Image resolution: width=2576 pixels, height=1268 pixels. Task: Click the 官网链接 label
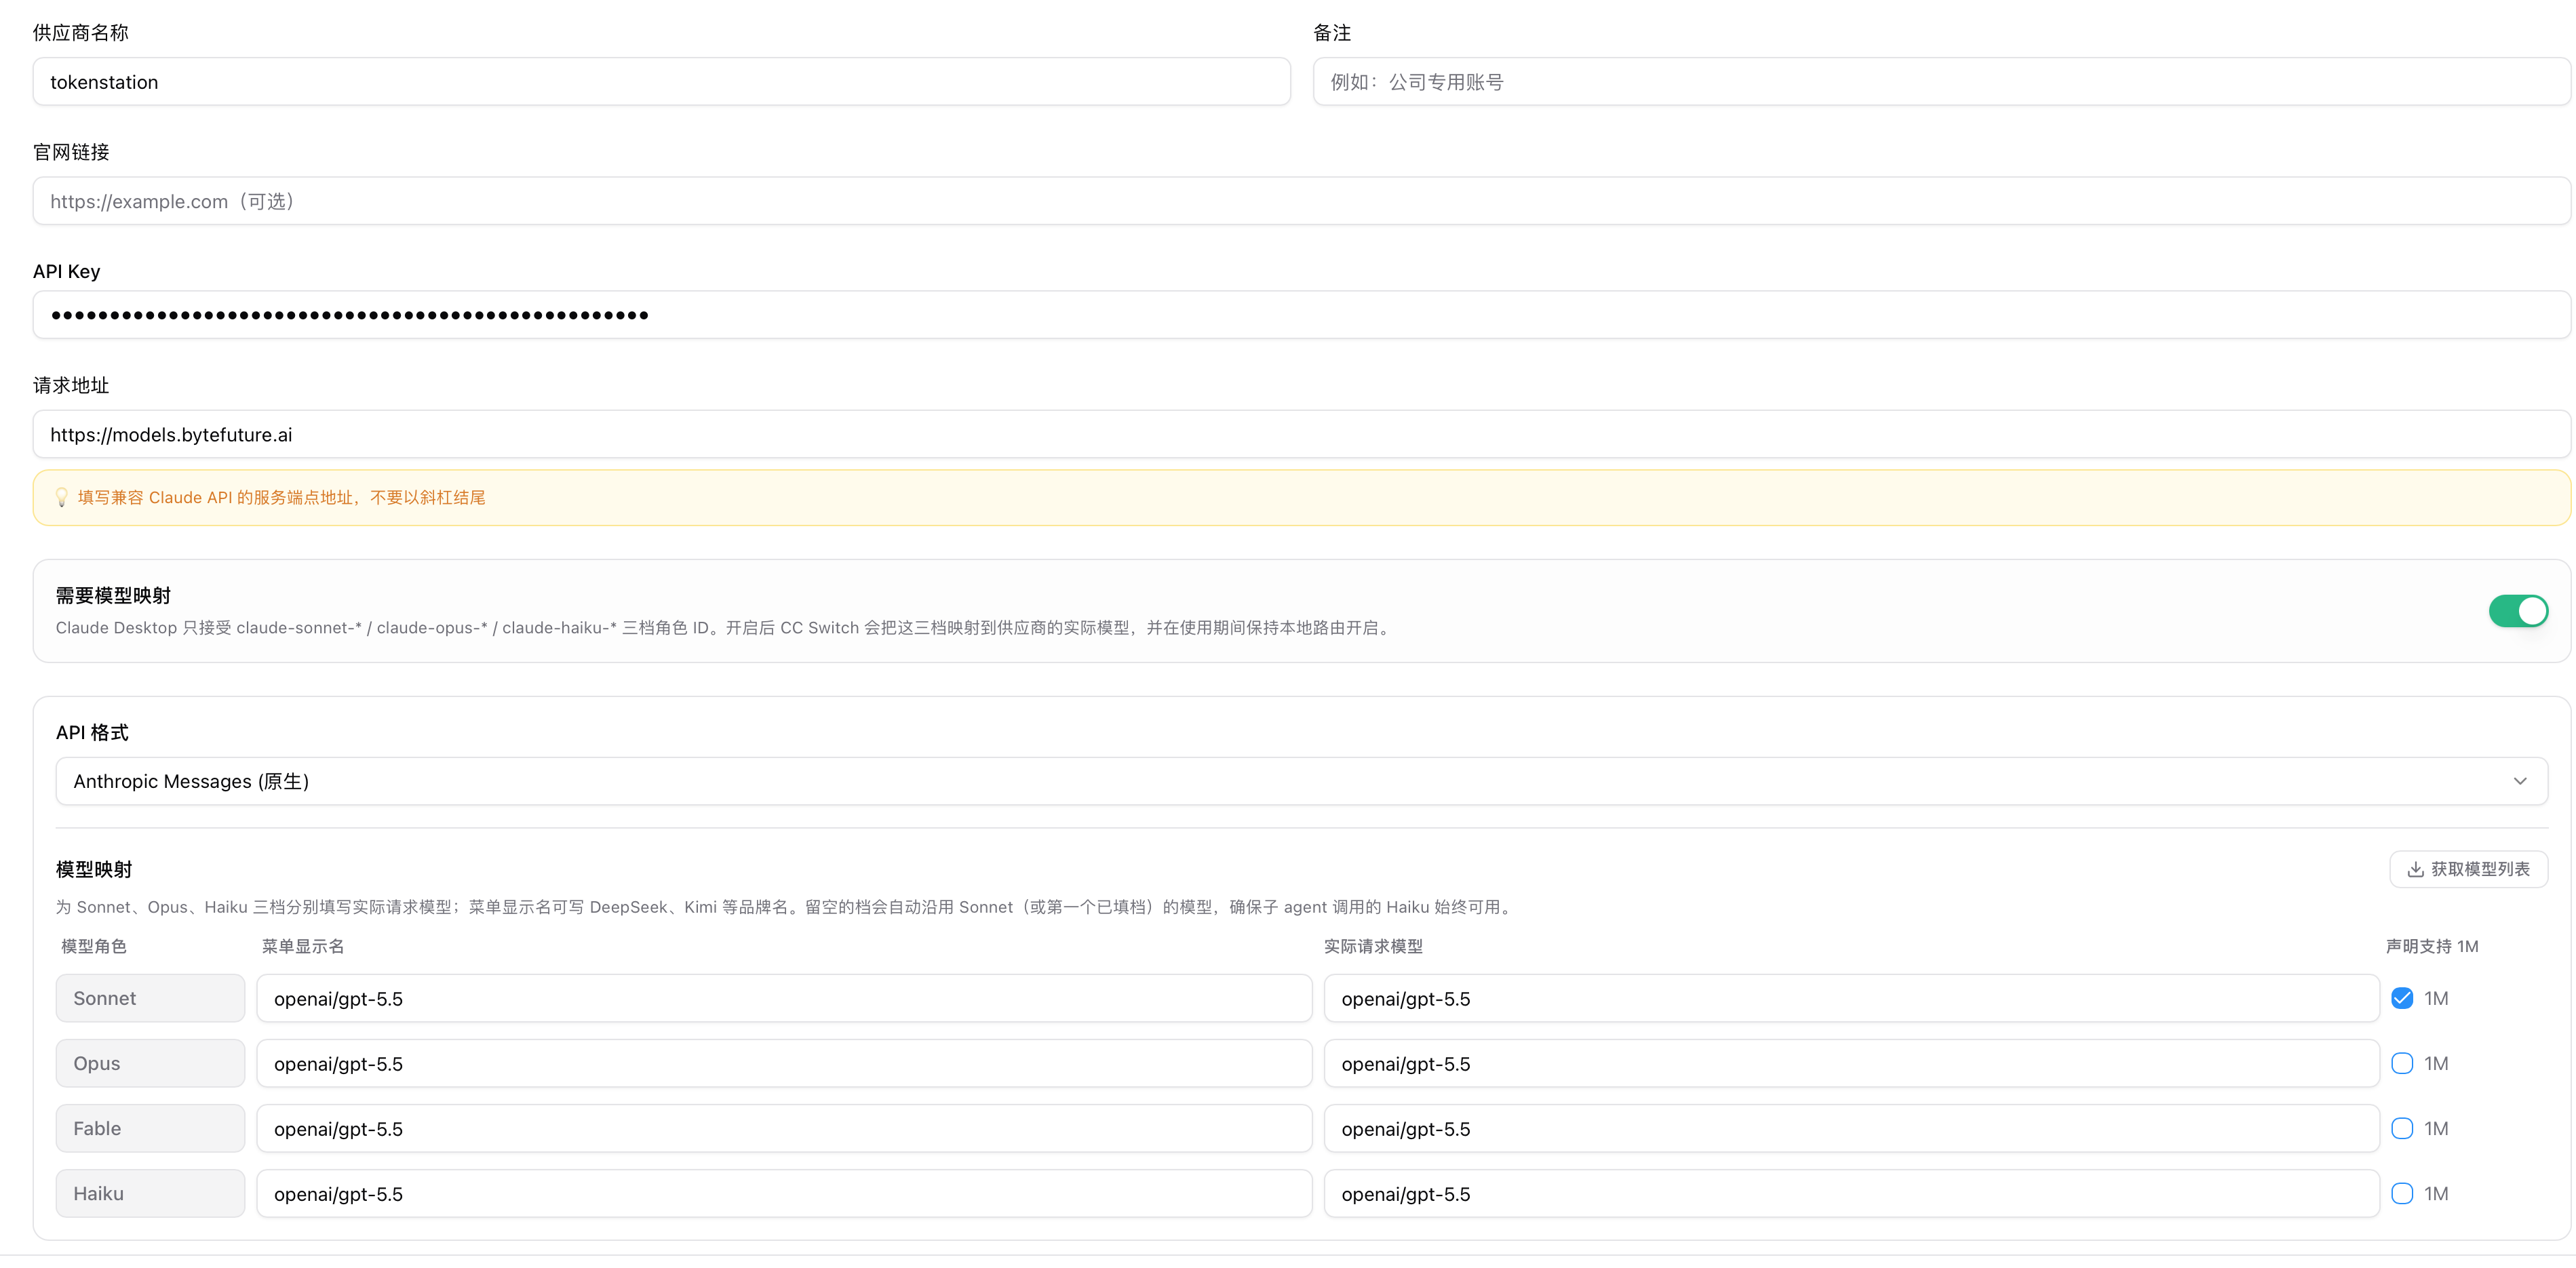(x=71, y=152)
